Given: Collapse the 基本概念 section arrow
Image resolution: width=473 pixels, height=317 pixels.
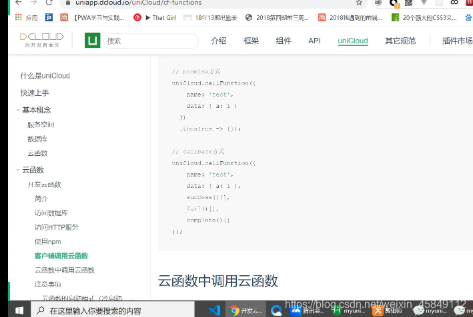Looking at the screenshot, I should click(x=18, y=110).
